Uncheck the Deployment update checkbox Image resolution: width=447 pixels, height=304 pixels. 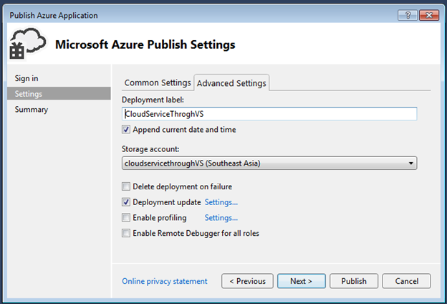point(127,202)
